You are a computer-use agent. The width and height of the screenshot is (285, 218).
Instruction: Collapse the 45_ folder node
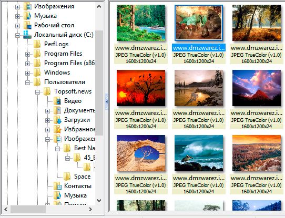[67, 158]
